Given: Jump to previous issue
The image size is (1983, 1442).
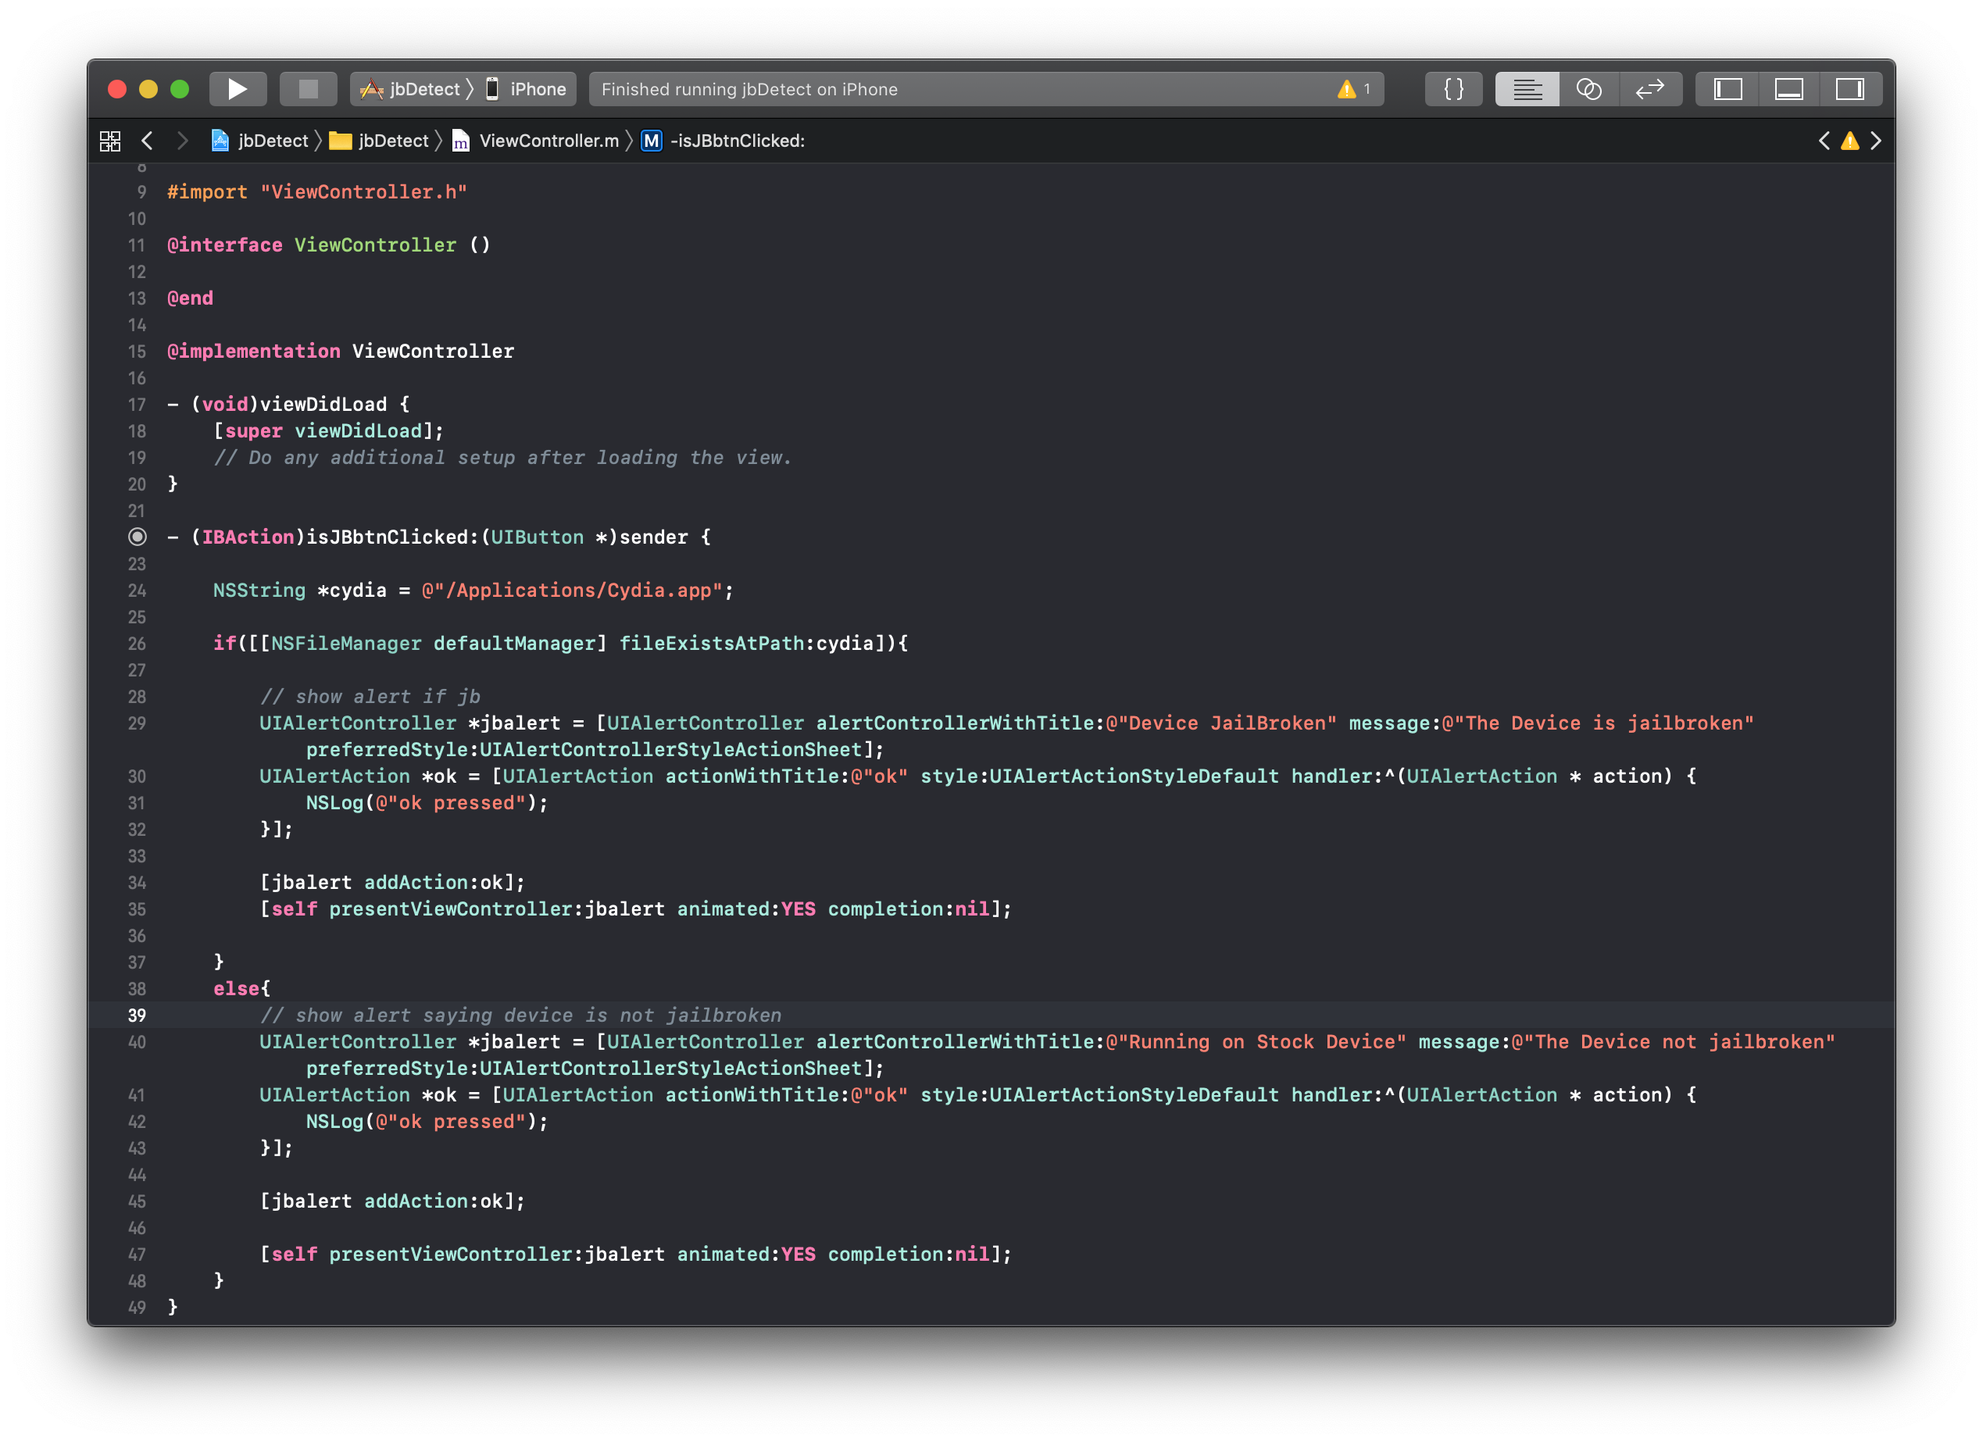Looking at the screenshot, I should coord(1824,141).
